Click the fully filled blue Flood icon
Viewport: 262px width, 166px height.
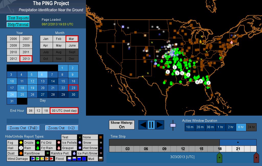pyautogui.click(x=83, y=159)
